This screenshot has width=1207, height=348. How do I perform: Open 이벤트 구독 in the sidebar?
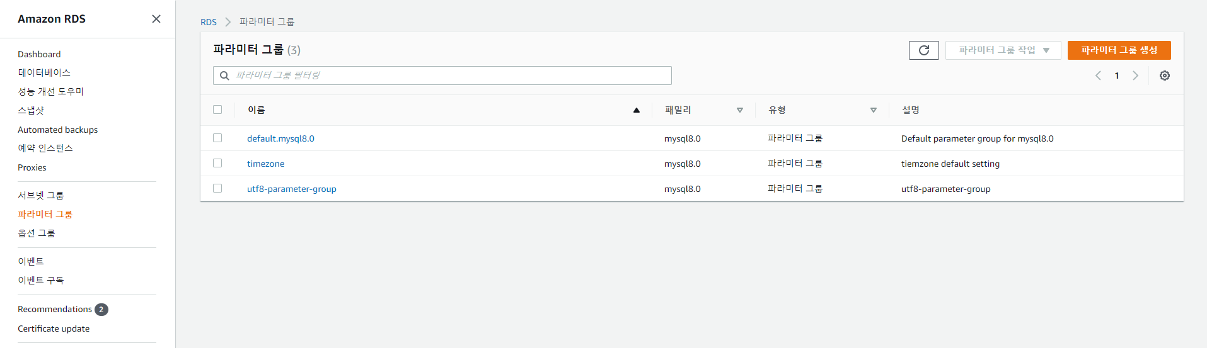41,280
